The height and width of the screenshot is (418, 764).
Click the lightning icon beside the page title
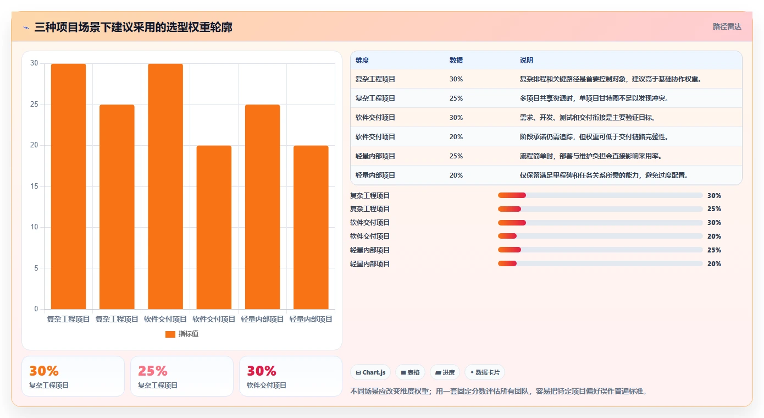(x=26, y=27)
